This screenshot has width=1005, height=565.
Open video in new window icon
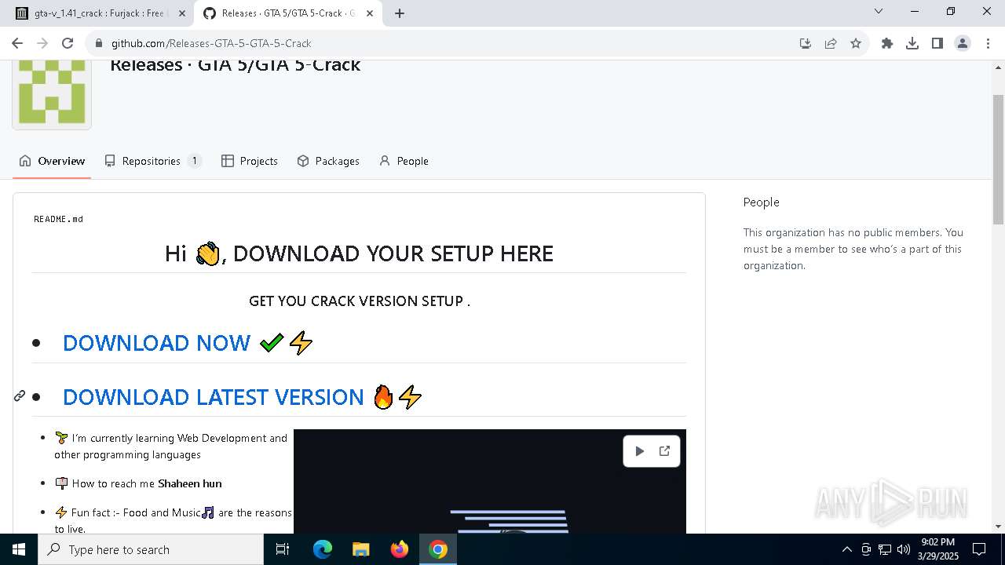(664, 451)
